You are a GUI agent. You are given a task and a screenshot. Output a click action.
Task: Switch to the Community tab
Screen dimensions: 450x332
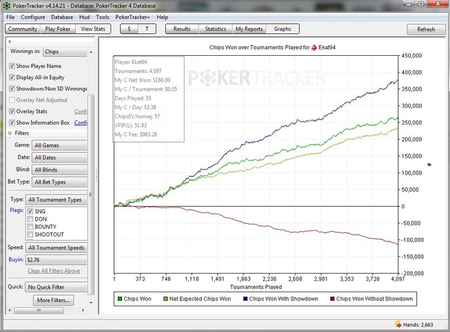pyautogui.click(x=22, y=29)
